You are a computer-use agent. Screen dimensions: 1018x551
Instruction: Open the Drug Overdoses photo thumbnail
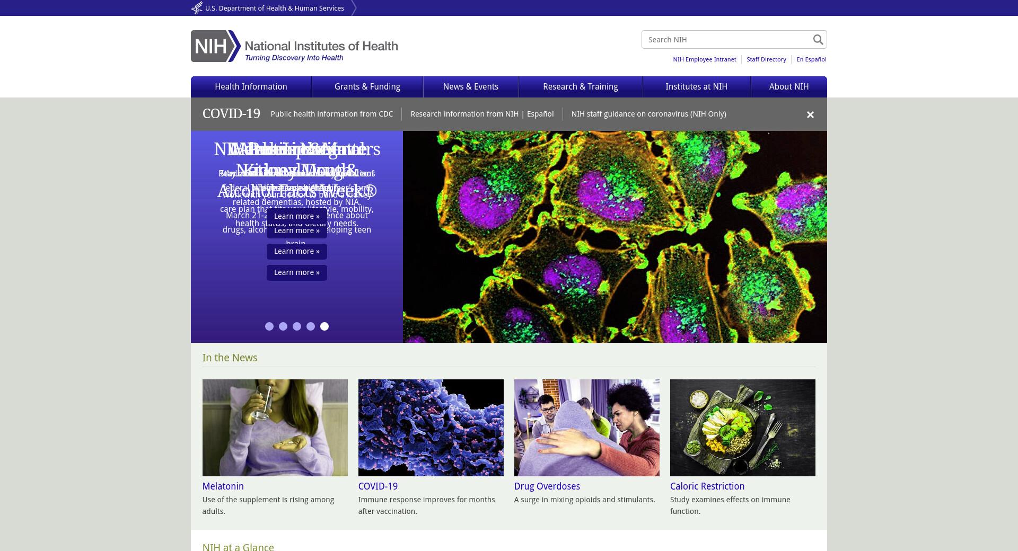587,428
